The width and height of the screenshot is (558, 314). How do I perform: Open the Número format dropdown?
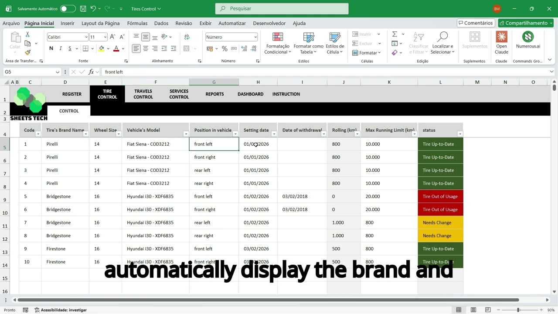[255, 37]
